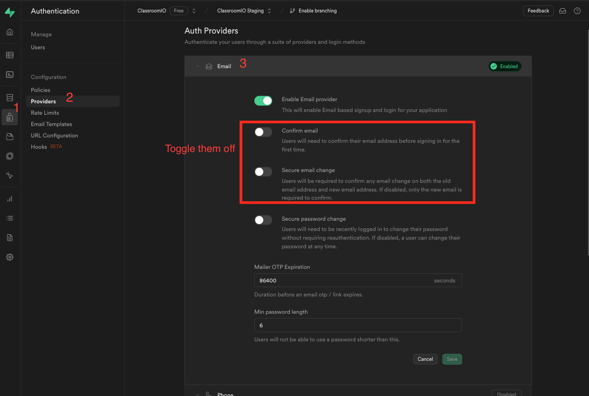Toggle on Confirm email
589x396 pixels.
pyautogui.click(x=263, y=131)
